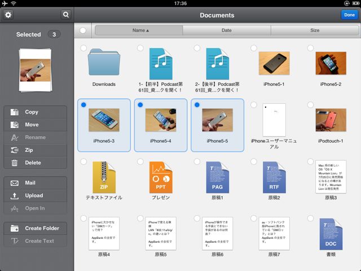This screenshot has width=361, height=271.
Task: Click the iPhone5-5 file name
Action: point(218,141)
